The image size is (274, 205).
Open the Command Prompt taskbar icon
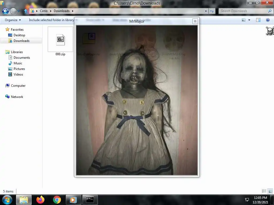tap(90, 200)
